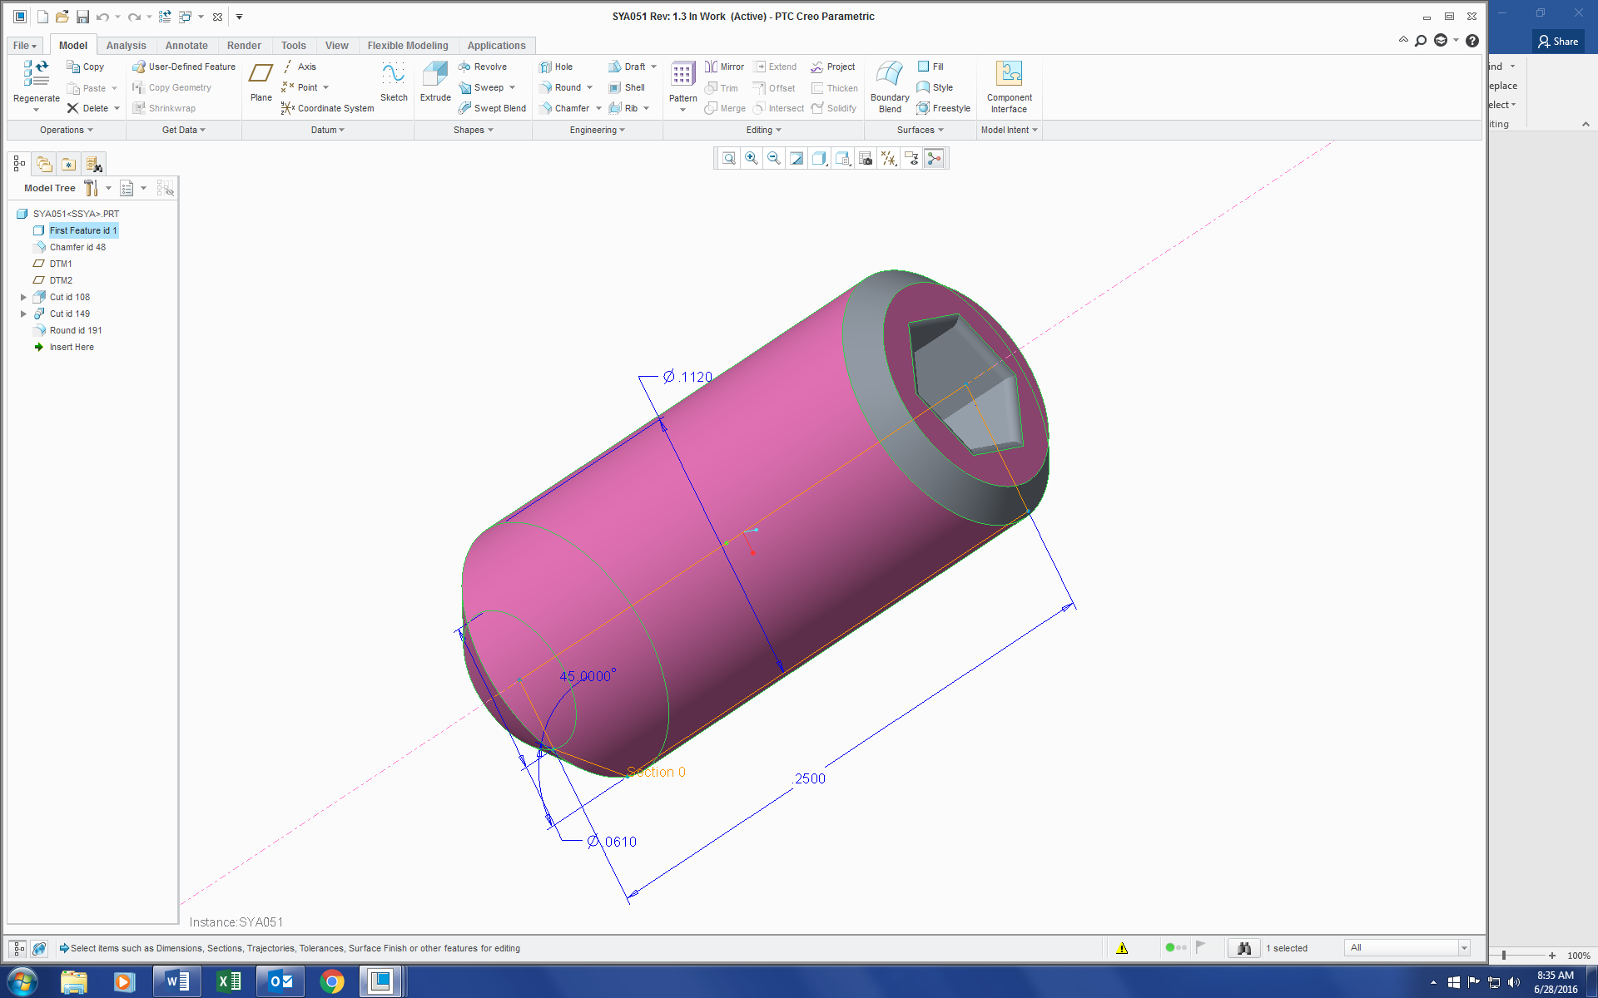
Task: Click the Zoom In icon
Action: [x=752, y=158]
